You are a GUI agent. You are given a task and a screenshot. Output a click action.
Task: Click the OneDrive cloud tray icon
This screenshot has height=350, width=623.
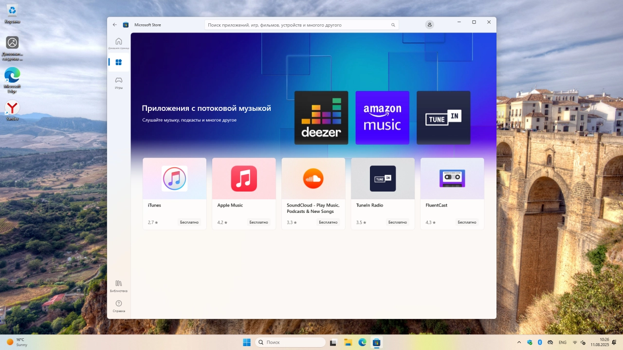[x=550, y=342]
